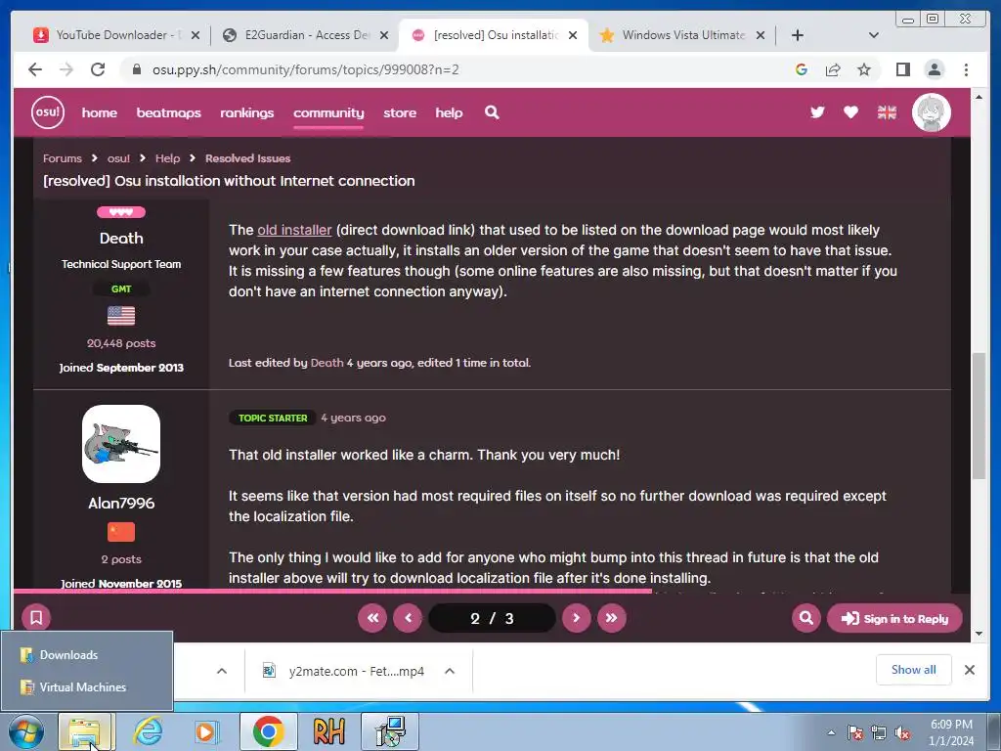Open the home menu in osu! navbar
This screenshot has width=1001, height=751.
tap(100, 113)
